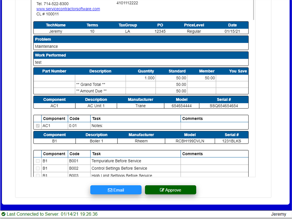Toggle the AC1 component checkbox
This screenshot has height=219, width=292.
coord(38,126)
